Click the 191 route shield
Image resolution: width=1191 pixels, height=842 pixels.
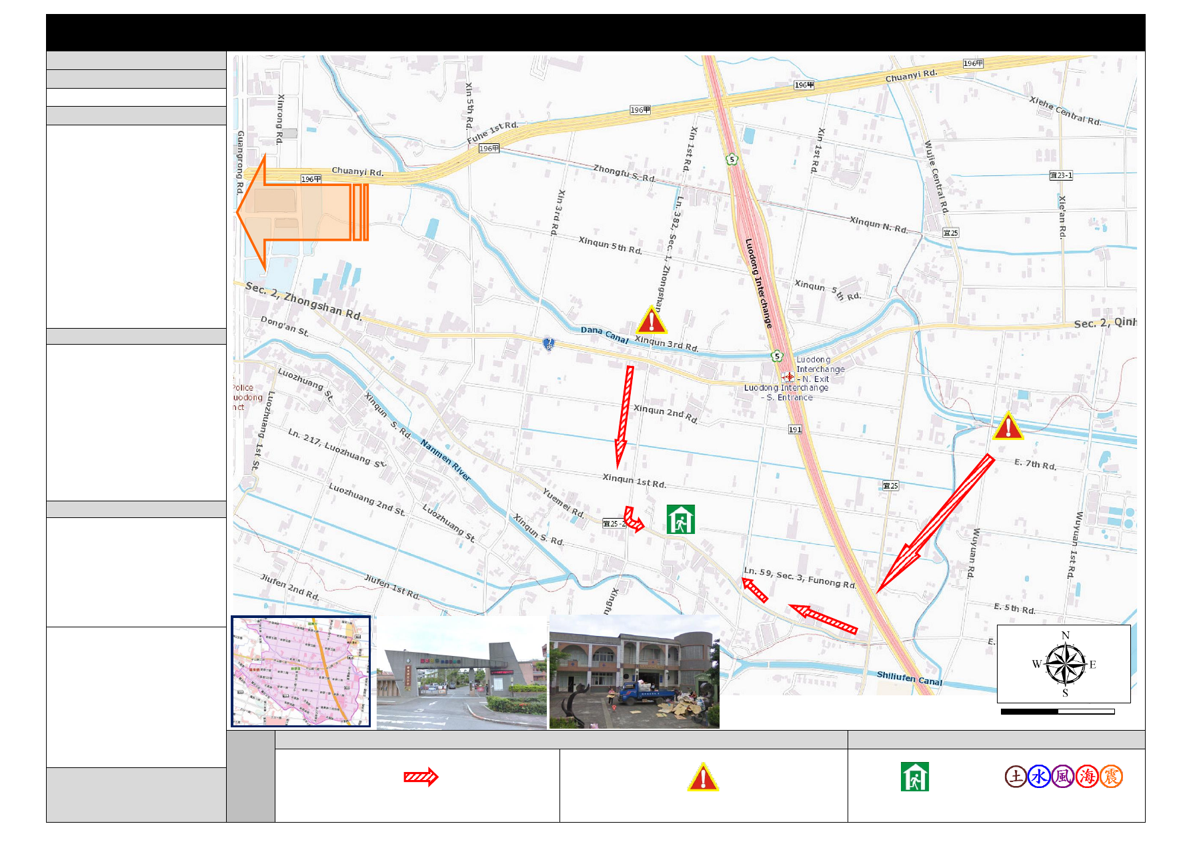[x=795, y=429]
